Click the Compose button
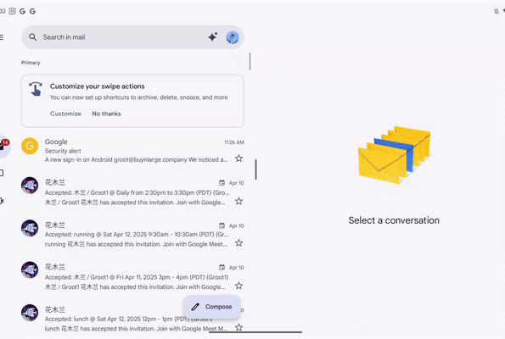This screenshot has height=339, width=505. [212, 307]
